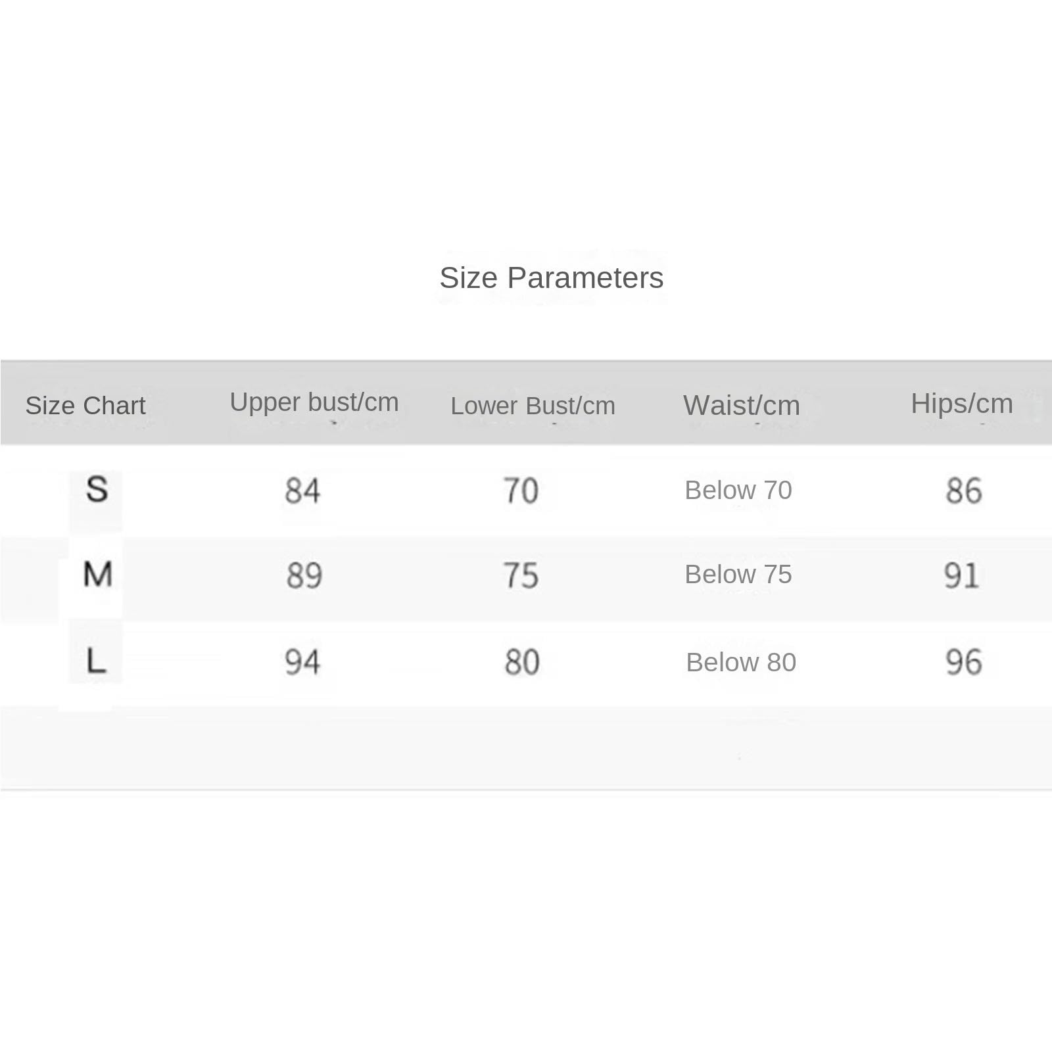This screenshot has height=1052, width=1052.
Task: Select the S size row label
Action: click(97, 490)
